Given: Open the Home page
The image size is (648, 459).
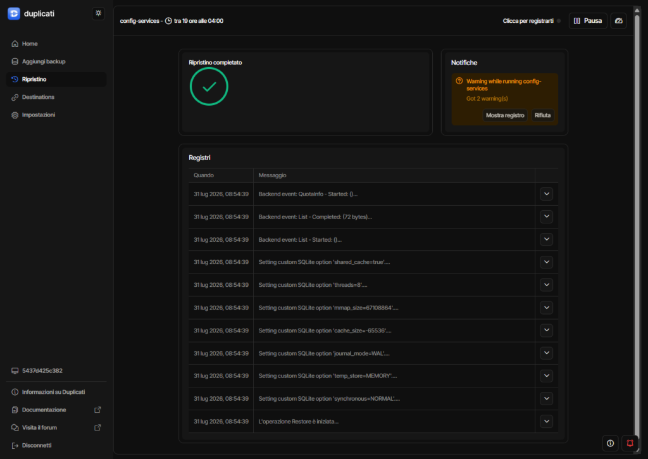Looking at the screenshot, I should point(56,44).
